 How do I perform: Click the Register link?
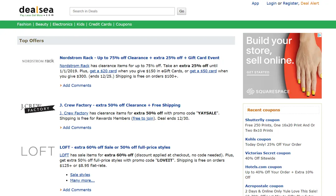coord(291,3)
